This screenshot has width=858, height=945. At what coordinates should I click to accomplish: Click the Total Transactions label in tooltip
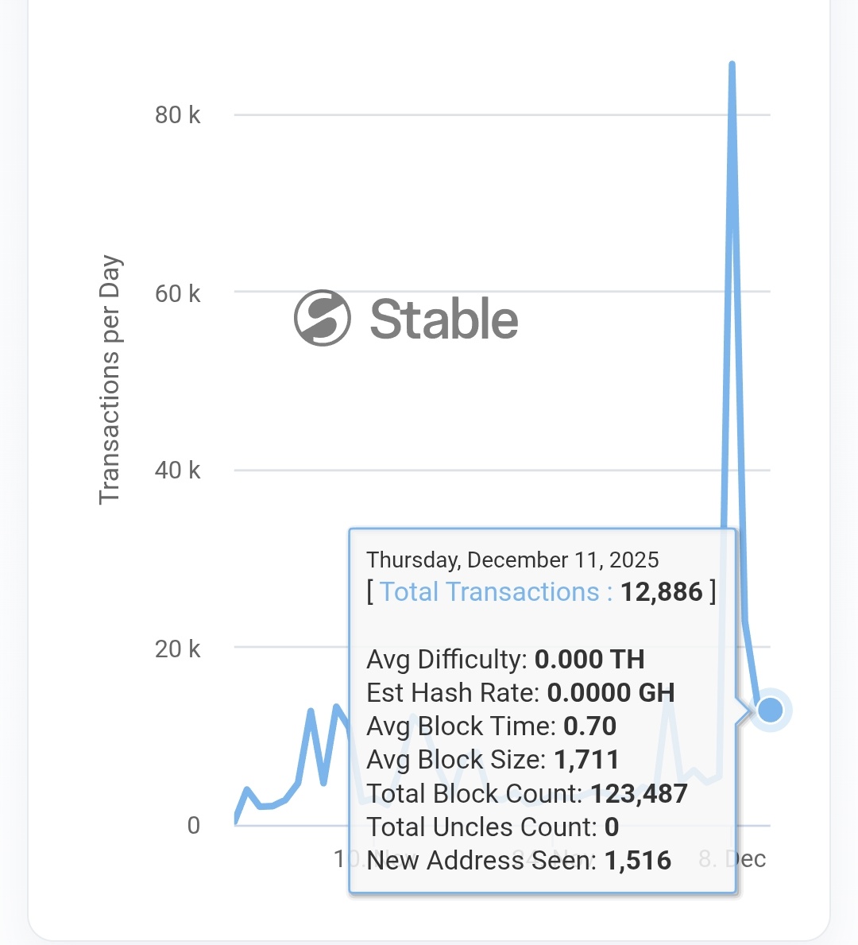(x=496, y=592)
